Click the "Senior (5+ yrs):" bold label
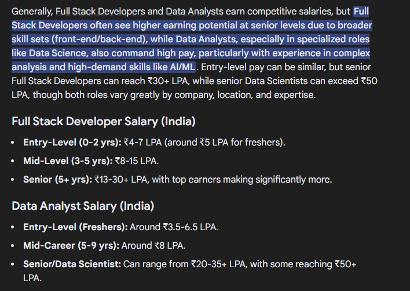The image size is (410, 291). click(x=57, y=179)
